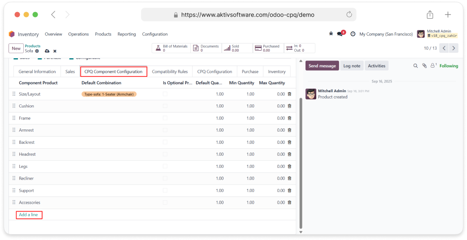Delete the Cushion component row
This screenshot has height=240, width=467.
(289, 106)
